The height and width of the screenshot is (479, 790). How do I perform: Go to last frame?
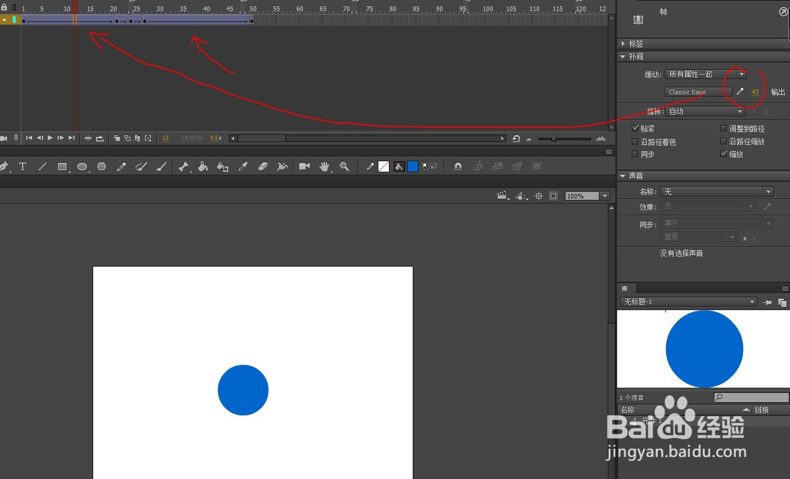72,138
